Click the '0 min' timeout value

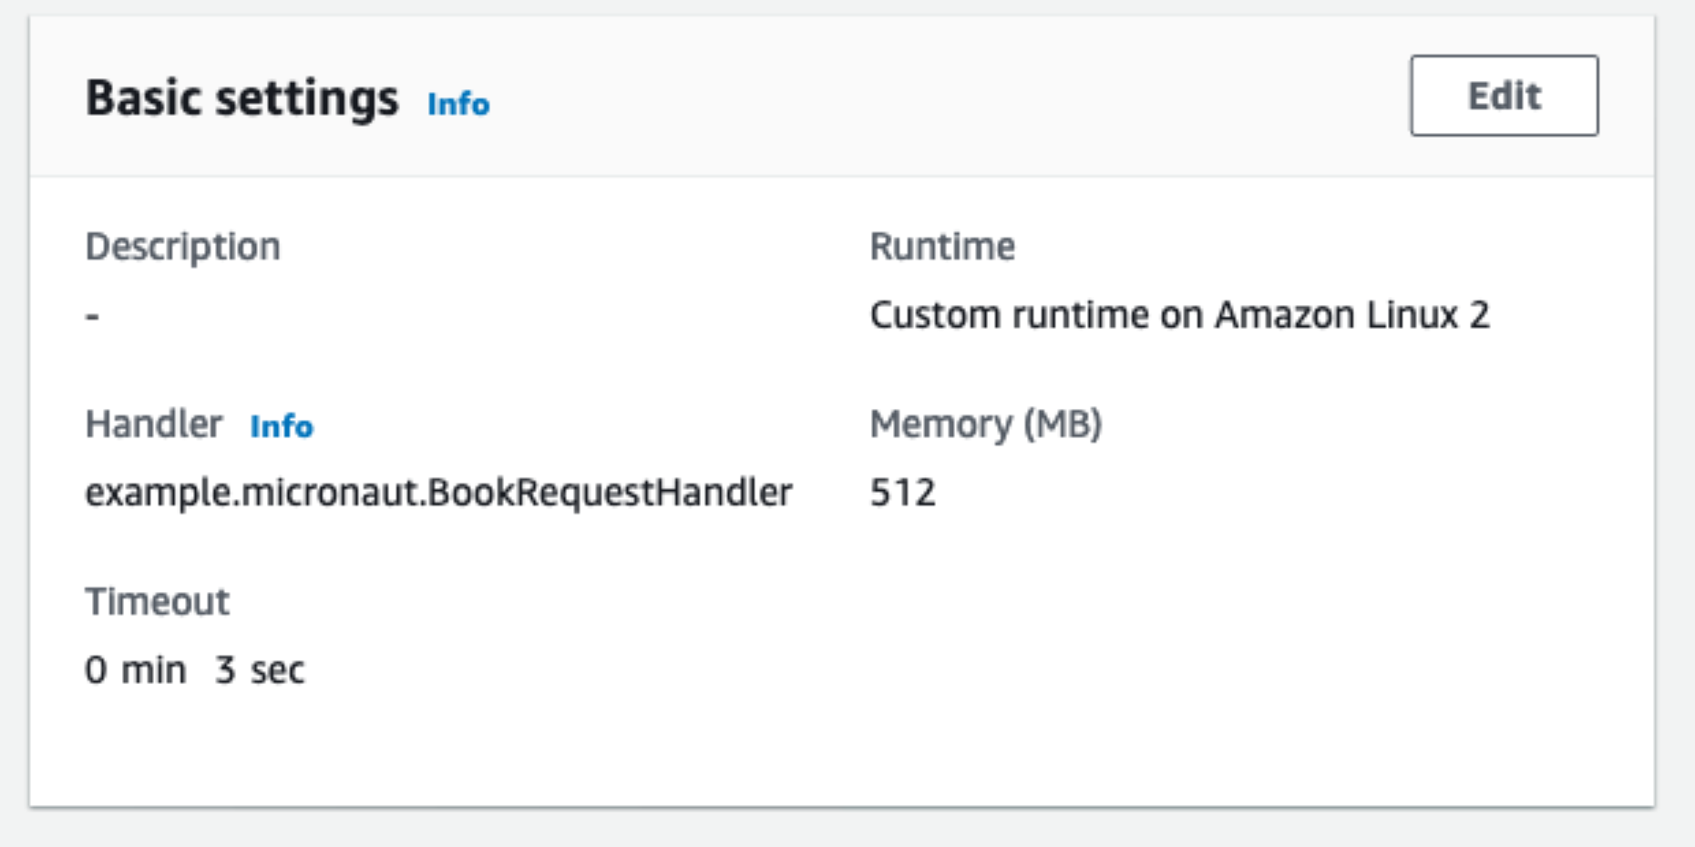point(135,670)
